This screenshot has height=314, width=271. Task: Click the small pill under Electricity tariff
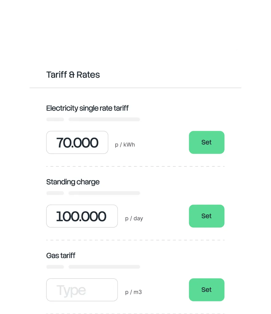point(55,119)
